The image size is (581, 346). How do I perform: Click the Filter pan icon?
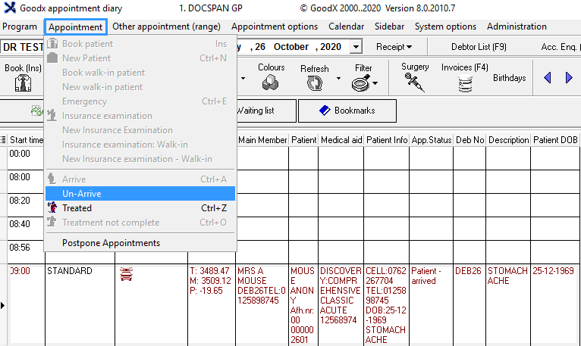click(x=363, y=83)
